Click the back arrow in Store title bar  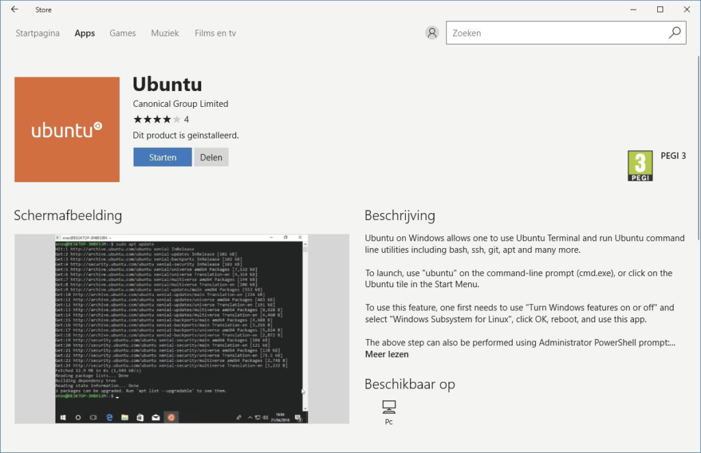point(14,10)
